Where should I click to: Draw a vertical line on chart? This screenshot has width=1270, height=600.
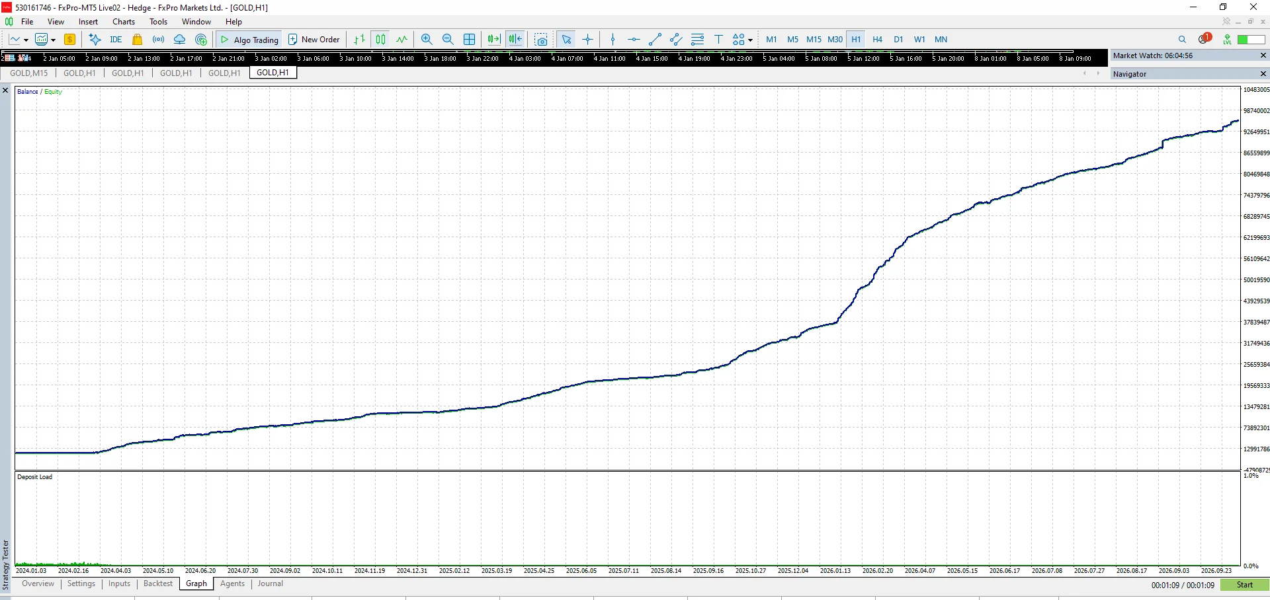613,40
